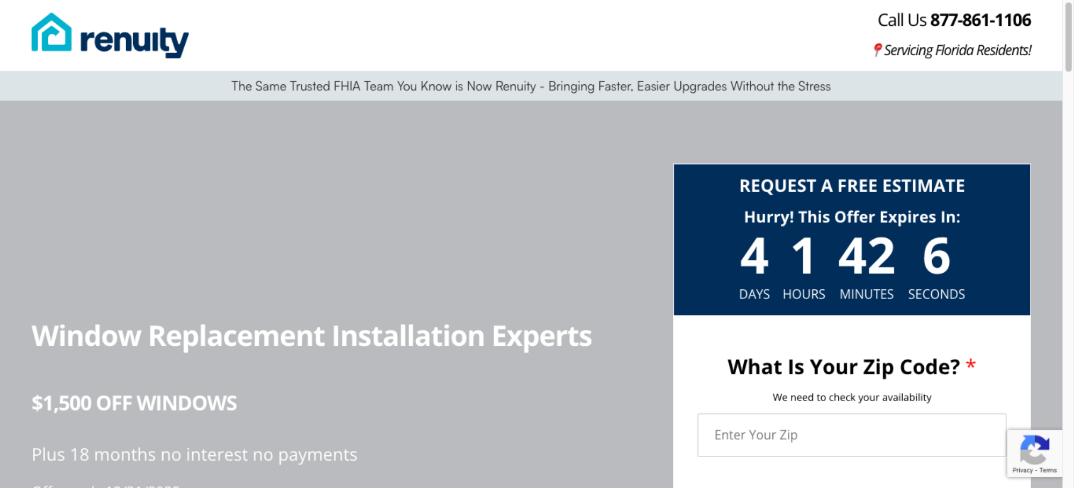Click the Request a Free Estimate heading

(852, 186)
